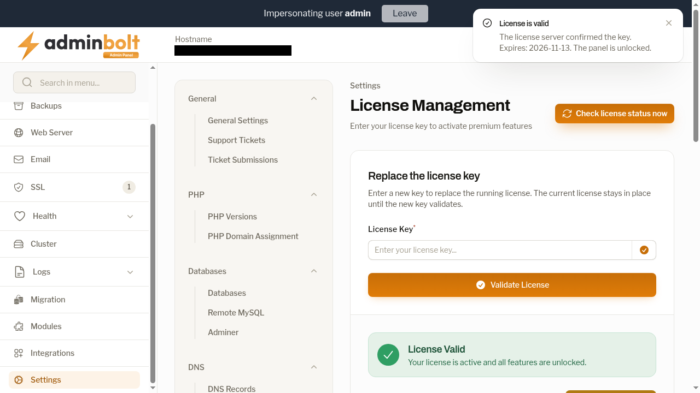Collapse the PHP settings section
This screenshot has height=393, width=700.
pyautogui.click(x=314, y=195)
